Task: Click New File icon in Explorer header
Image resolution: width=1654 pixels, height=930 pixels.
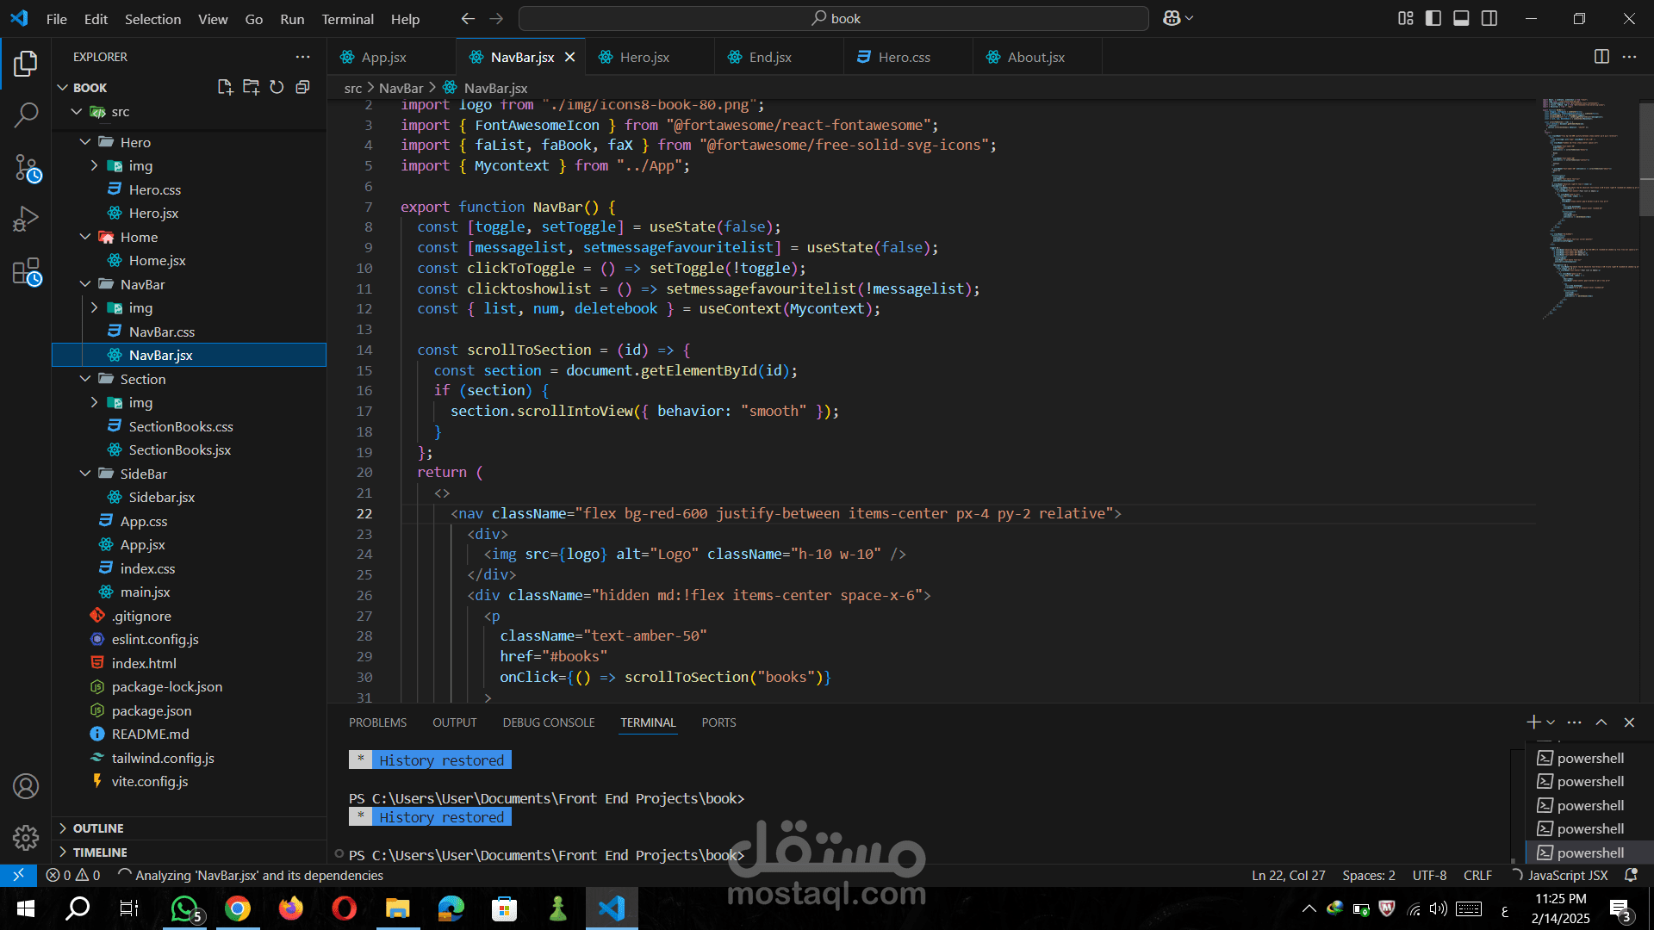Action: click(x=225, y=87)
